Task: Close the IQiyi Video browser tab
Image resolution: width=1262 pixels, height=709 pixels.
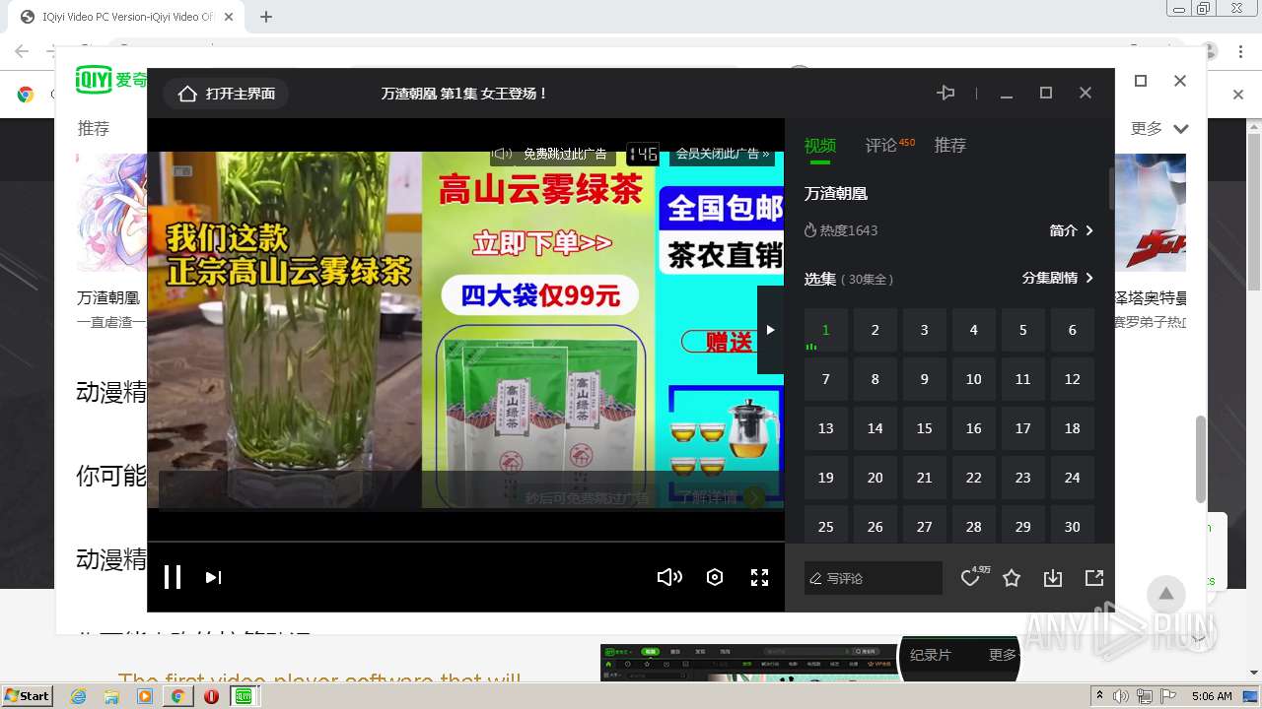Action: (229, 17)
